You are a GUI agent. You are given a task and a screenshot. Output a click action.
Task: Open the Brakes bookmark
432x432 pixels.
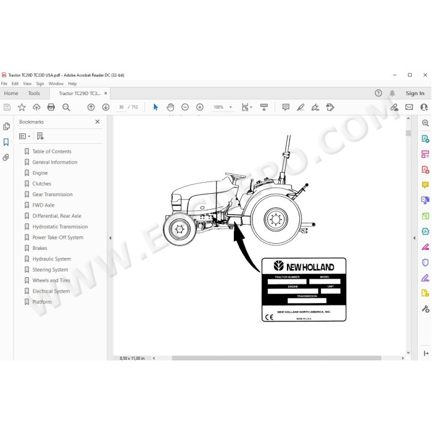click(x=39, y=248)
